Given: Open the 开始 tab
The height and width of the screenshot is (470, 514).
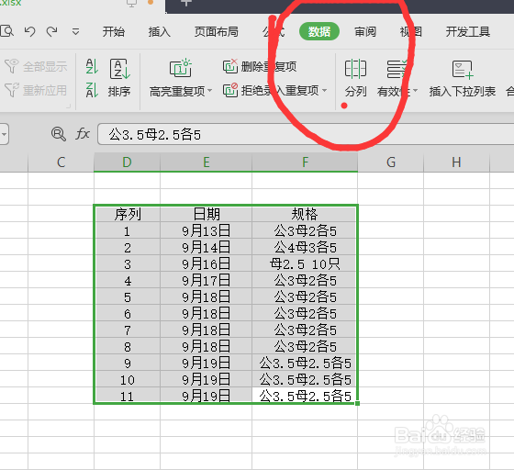Looking at the screenshot, I should [114, 32].
